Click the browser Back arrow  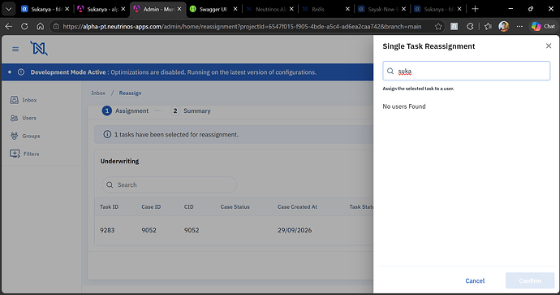click(x=9, y=26)
